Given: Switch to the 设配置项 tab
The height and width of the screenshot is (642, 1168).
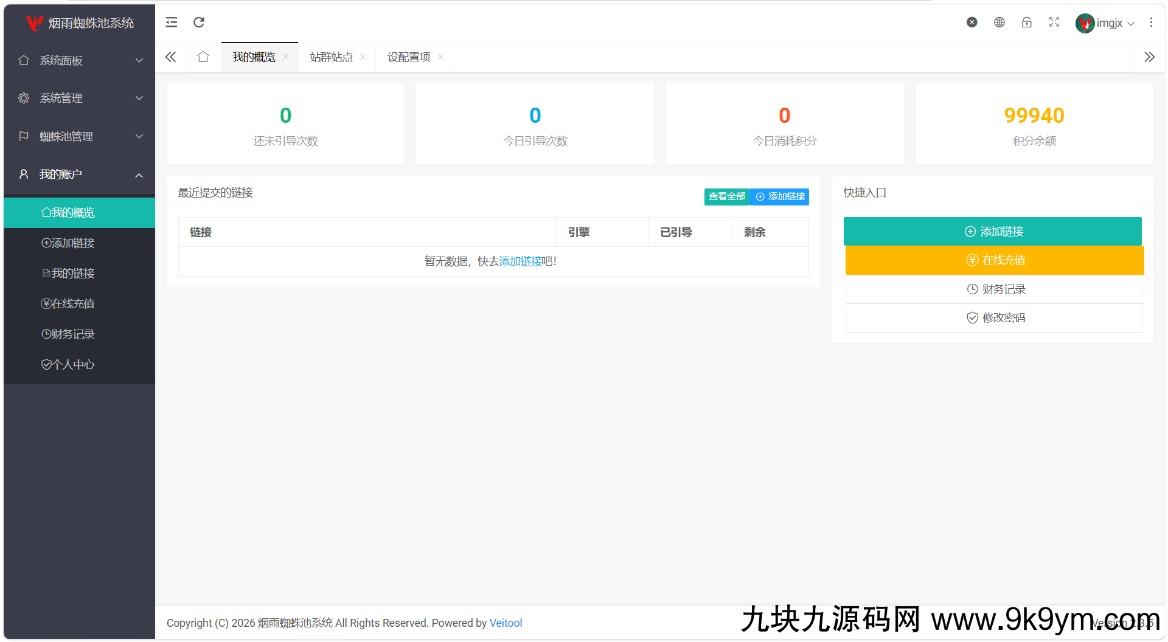Looking at the screenshot, I should pos(409,57).
